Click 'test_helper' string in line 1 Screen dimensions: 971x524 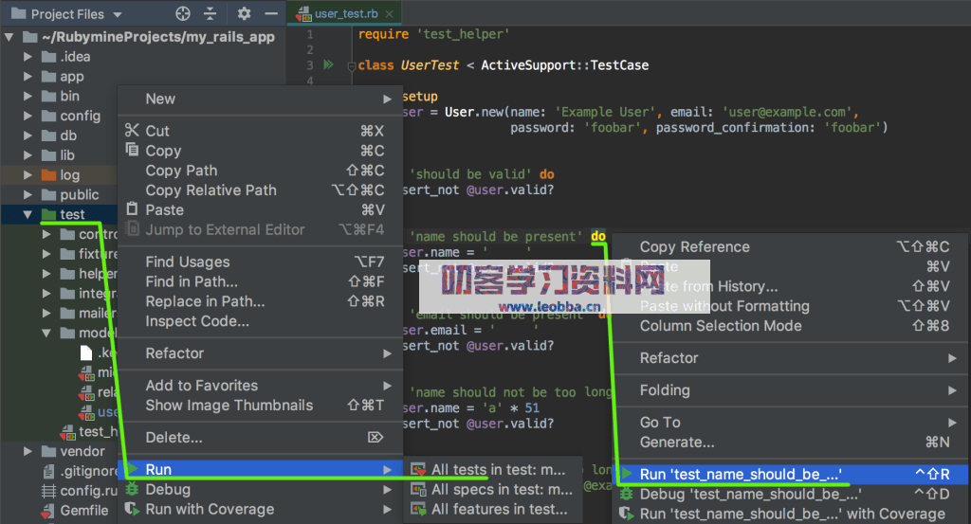463,35
